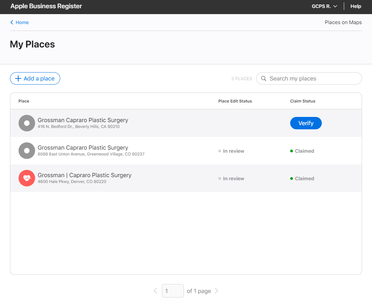Open the Help menu item

[x=355, y=7]
